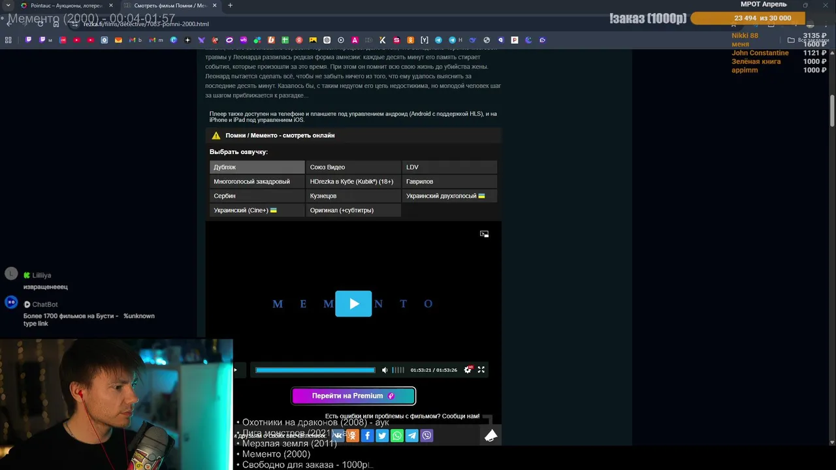Open the purple wb bookmark

click(x=243, y=40)
